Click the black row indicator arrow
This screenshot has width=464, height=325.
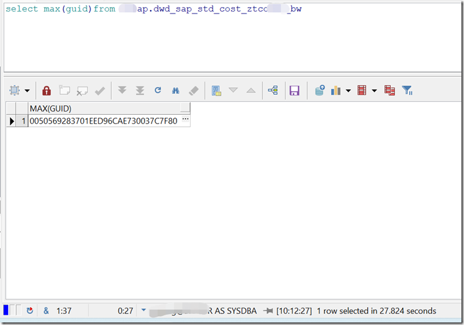pyautogui.click(x=12, y=121)
